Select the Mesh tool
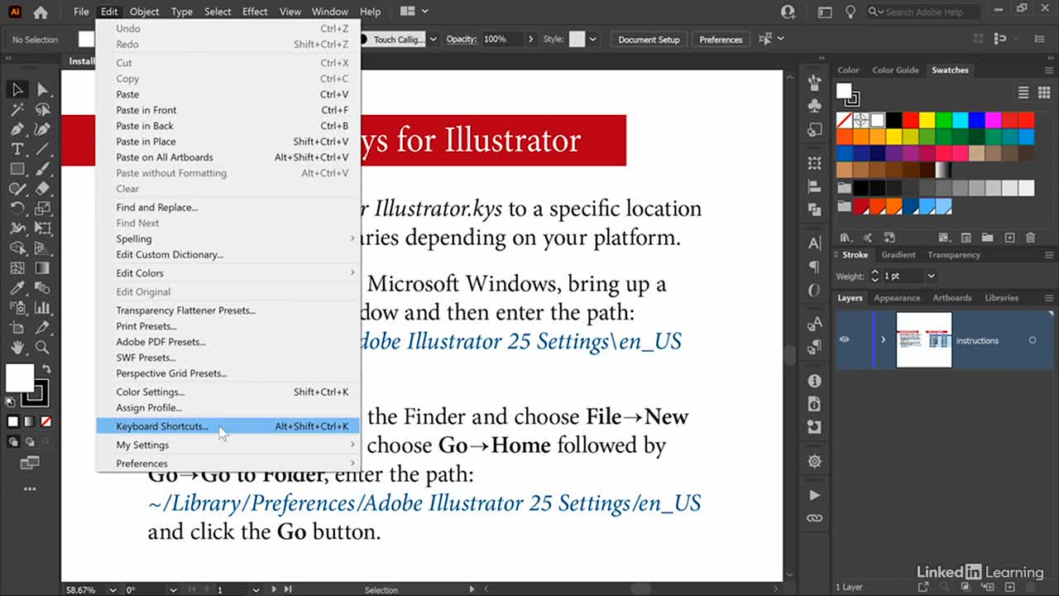The height and width of the screenshot is (596, 1059). 17,268
